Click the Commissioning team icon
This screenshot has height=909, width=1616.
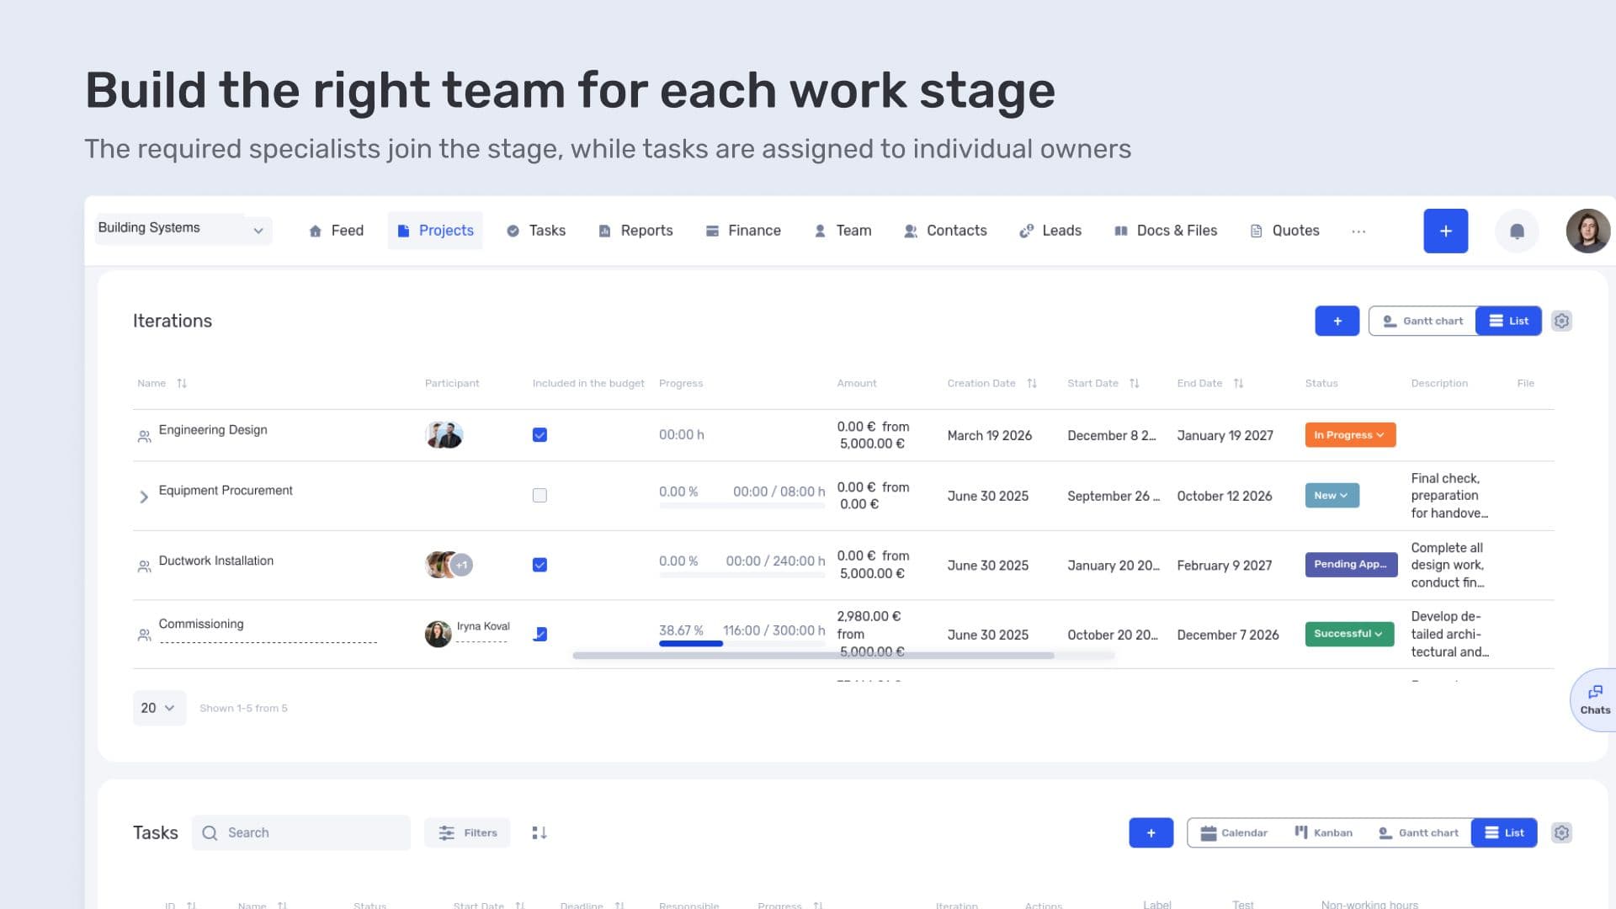point(144,635)
